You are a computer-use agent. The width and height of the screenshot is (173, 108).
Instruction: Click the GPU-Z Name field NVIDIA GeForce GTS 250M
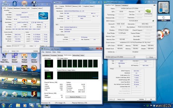[129, 8]
